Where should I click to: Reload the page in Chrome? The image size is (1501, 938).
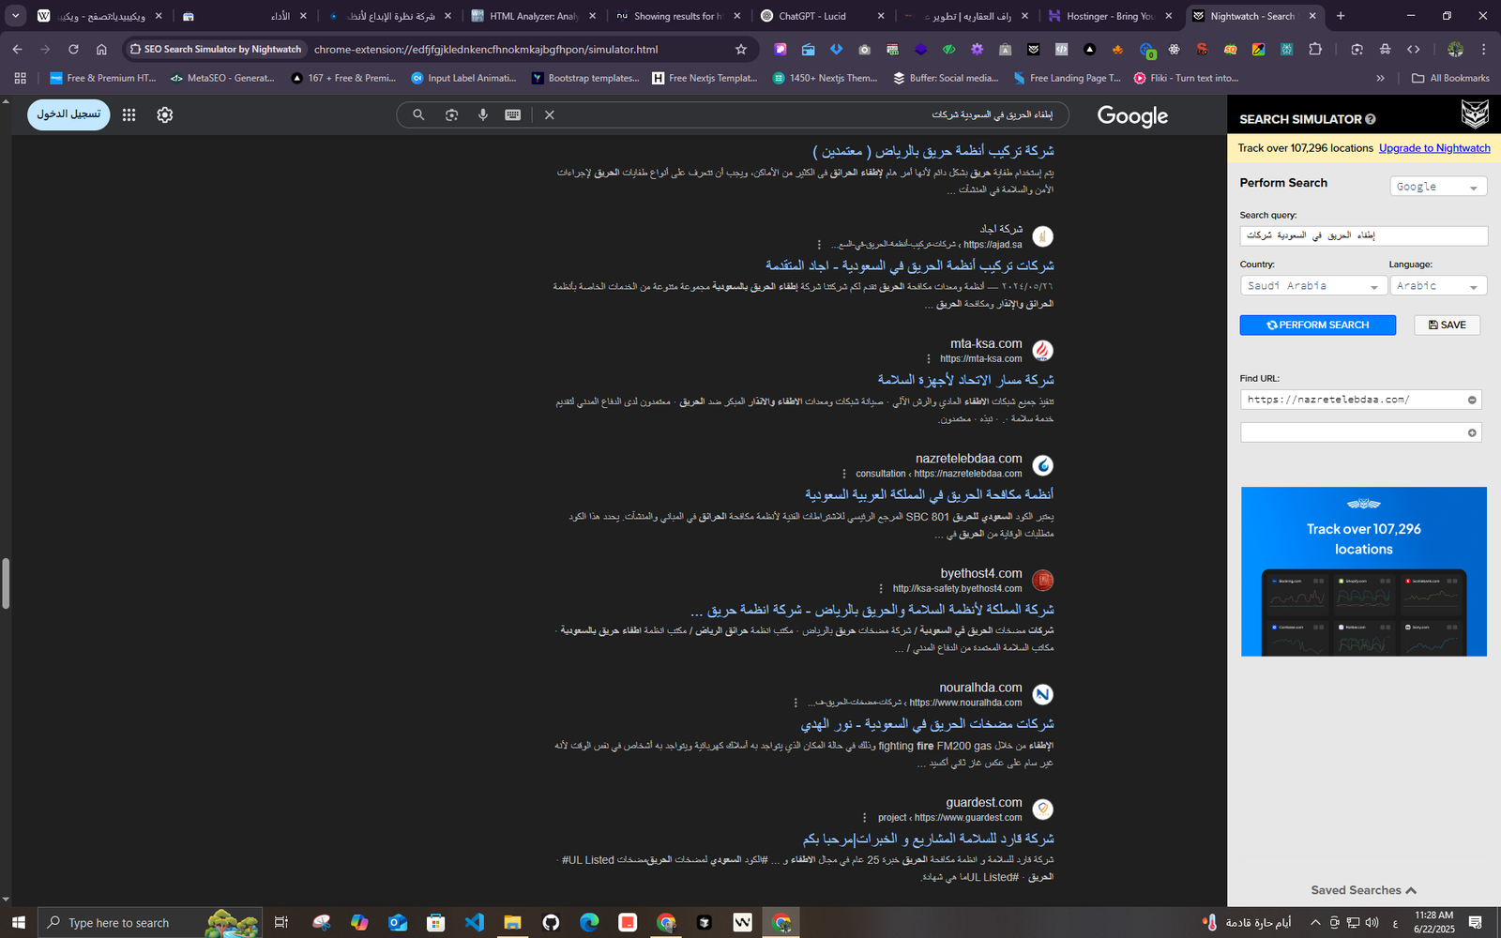pyautogui.click(x=73, y=49)
